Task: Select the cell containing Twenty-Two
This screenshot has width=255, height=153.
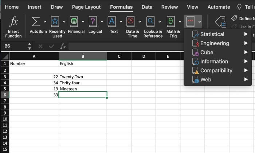Action: coord(83,77)
